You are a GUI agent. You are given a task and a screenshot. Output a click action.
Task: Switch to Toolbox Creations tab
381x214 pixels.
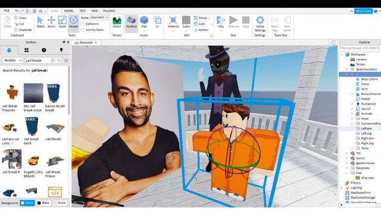tap(61, 50)
